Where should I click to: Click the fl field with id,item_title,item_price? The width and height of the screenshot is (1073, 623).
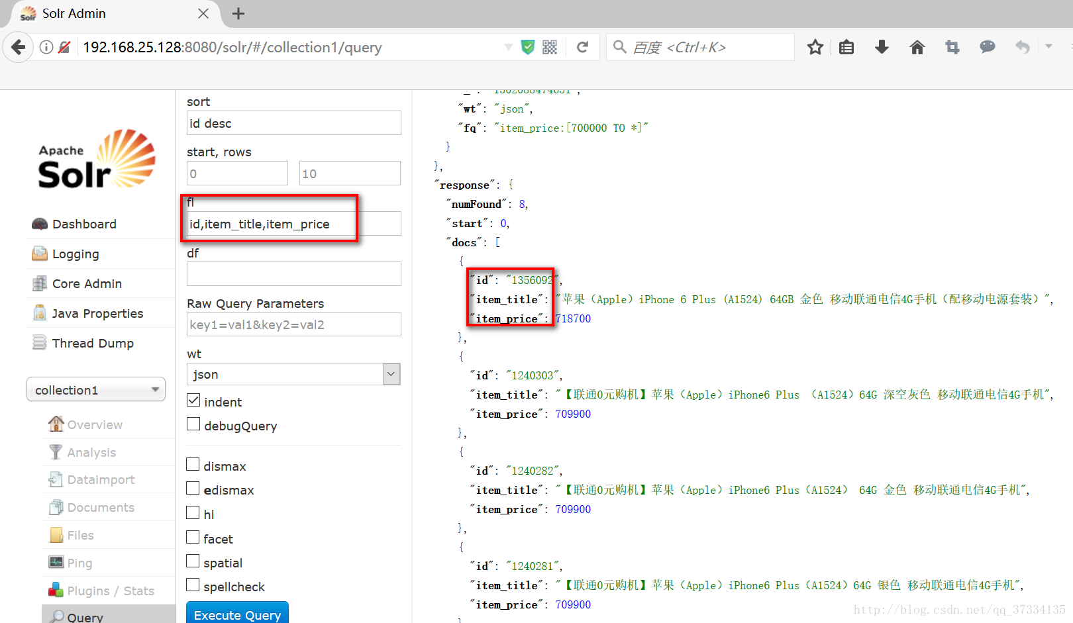294,224
